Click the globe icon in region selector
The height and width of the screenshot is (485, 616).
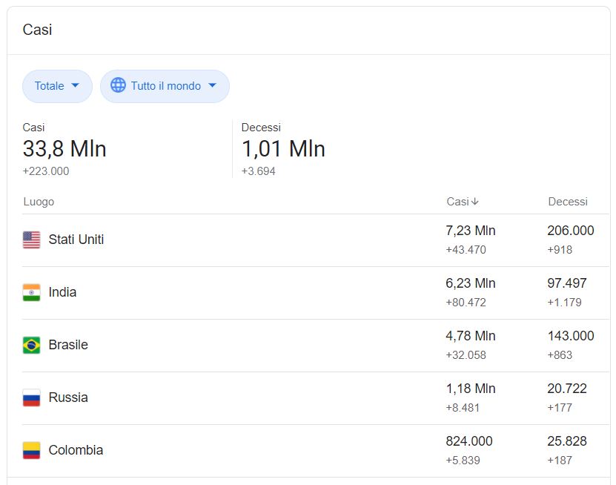(x=118, y=85)
